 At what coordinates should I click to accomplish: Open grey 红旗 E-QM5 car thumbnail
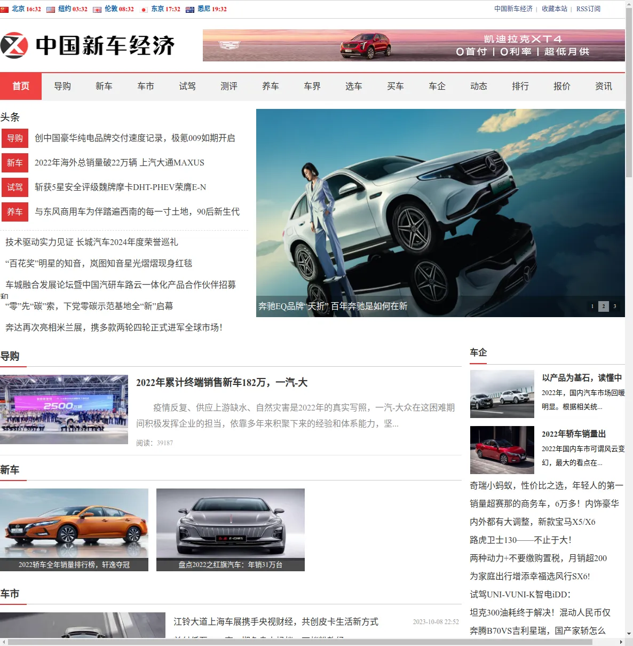231,530
